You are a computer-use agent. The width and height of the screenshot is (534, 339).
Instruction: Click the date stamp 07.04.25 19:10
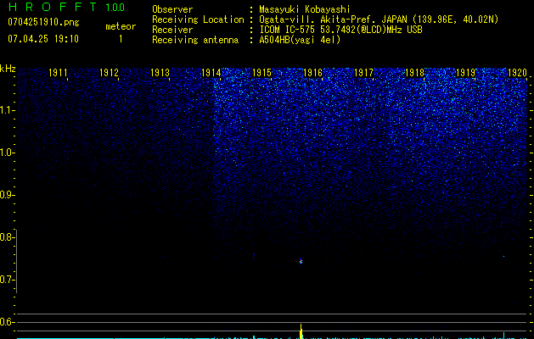(x=43, y=39)
